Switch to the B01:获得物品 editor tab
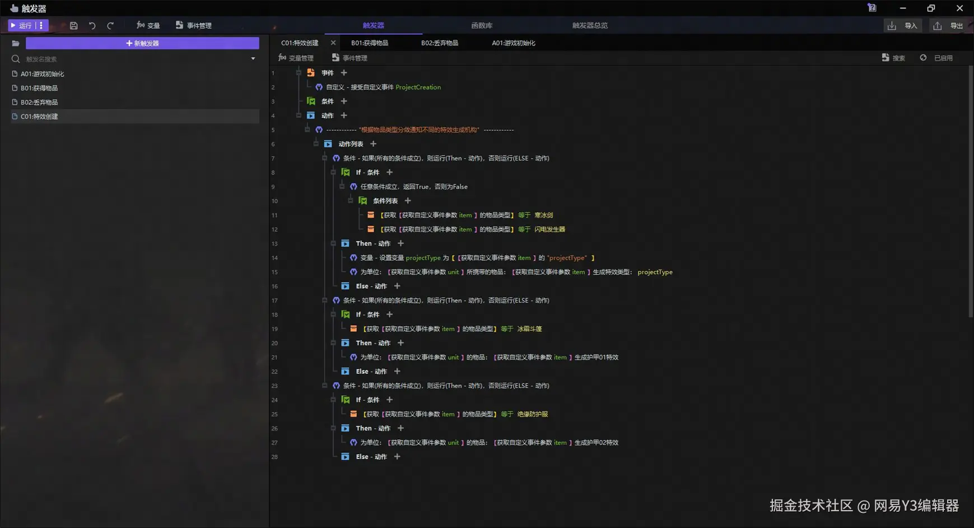 tap(370, 43)
